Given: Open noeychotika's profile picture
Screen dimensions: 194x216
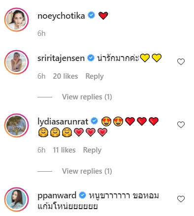Looking at the screenshot, I should pos(16,20).
